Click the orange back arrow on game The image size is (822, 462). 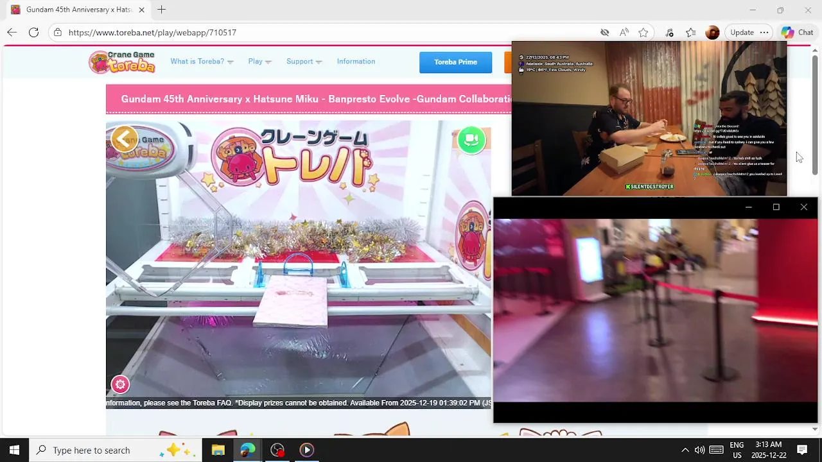coord(124,139)
